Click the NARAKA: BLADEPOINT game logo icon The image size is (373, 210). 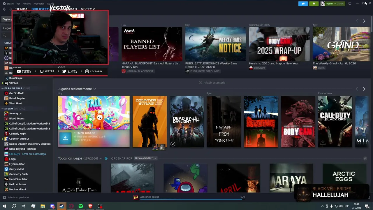124,71
